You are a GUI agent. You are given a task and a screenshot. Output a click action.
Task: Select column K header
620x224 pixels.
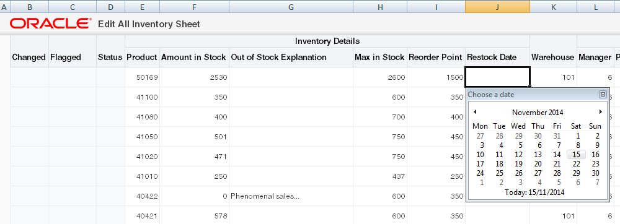point(553,7)
